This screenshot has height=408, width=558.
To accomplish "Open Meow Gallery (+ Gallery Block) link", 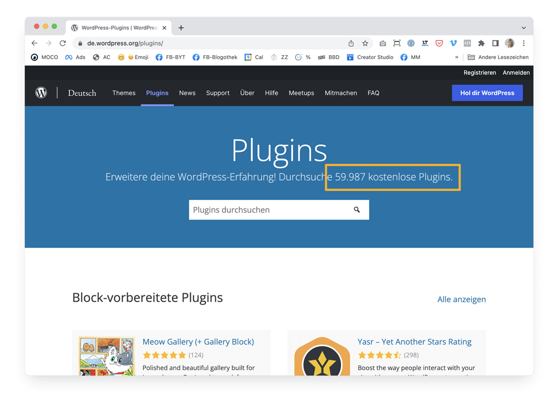I will pyautogui.click(x=198, y=342).
